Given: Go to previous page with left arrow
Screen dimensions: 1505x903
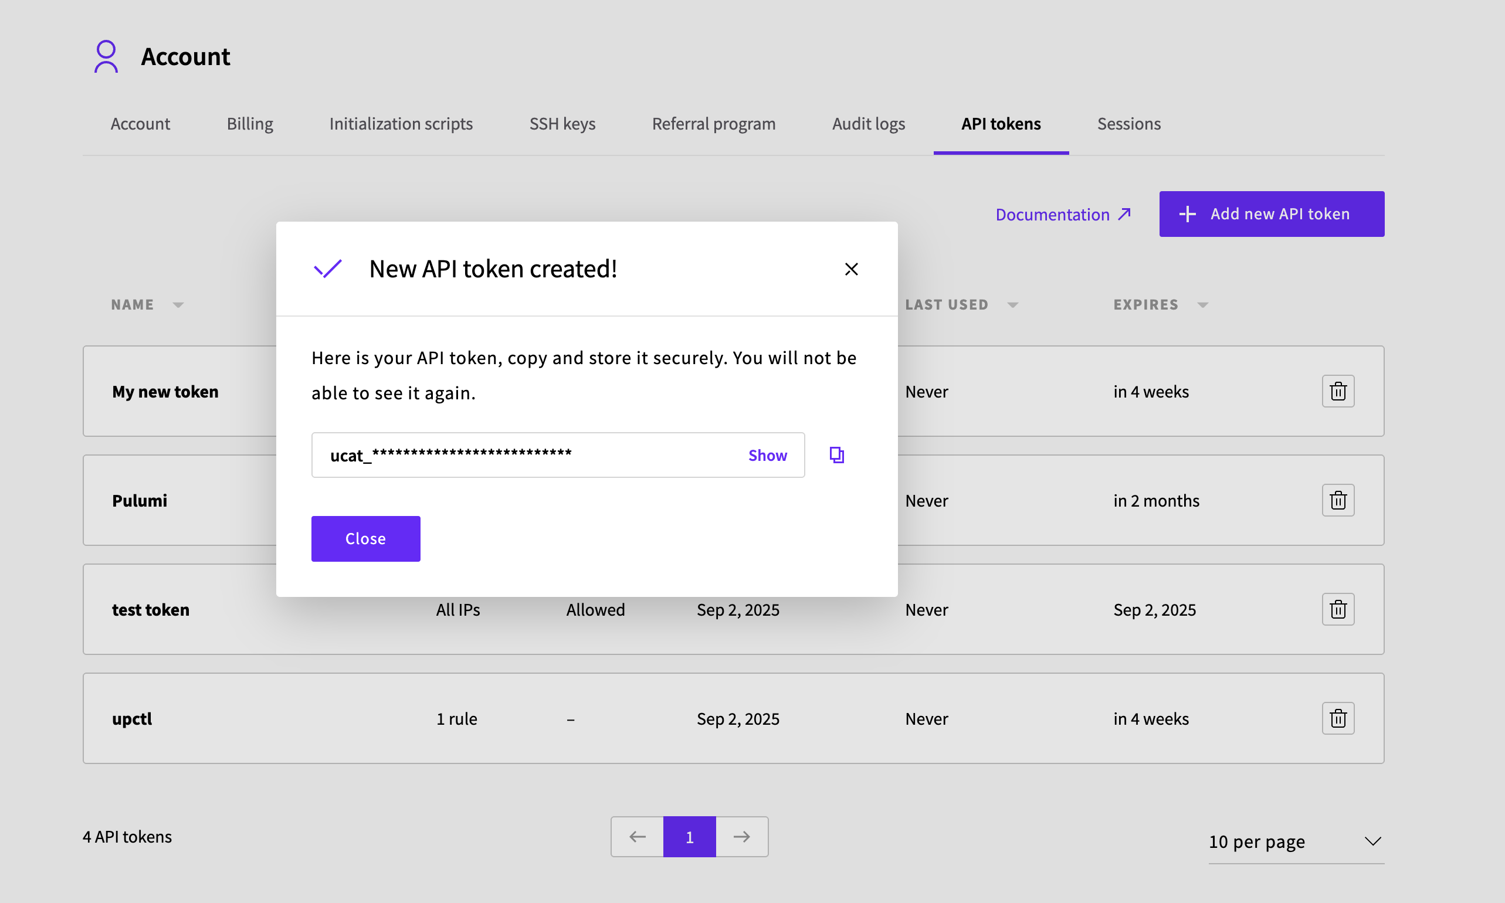Looking at the screenshot, I should (636, 836).
